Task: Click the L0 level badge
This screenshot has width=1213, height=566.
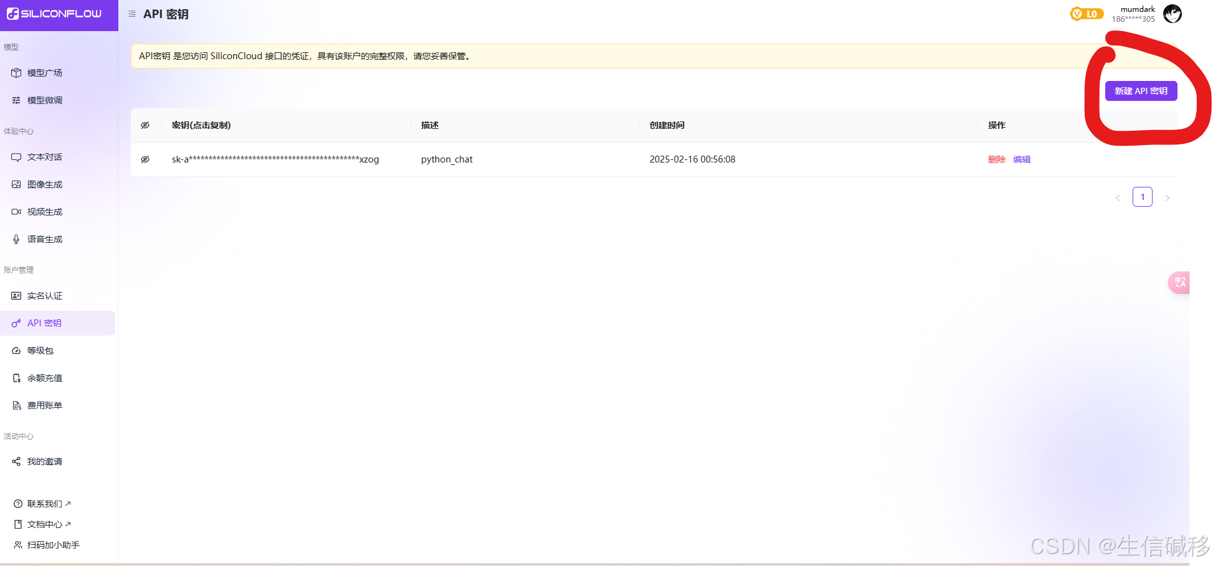Action: click(1086, 14)
